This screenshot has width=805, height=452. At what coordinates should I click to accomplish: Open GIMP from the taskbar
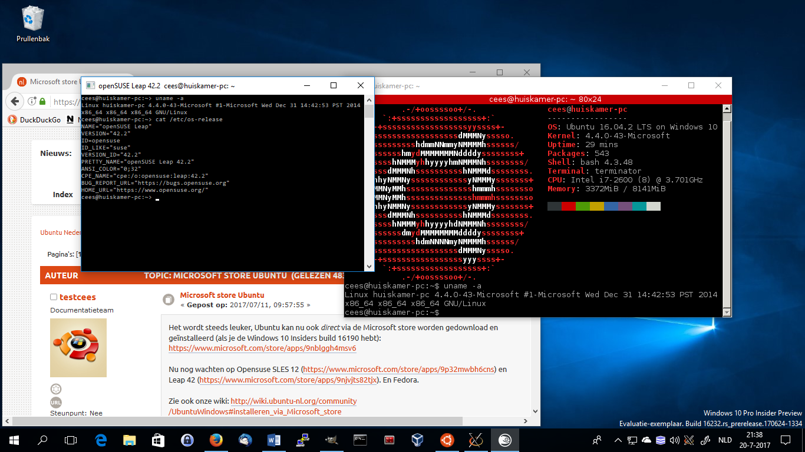point(331,440)
